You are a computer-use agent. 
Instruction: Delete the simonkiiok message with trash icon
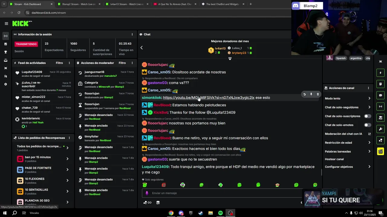(x=318, y=94)
